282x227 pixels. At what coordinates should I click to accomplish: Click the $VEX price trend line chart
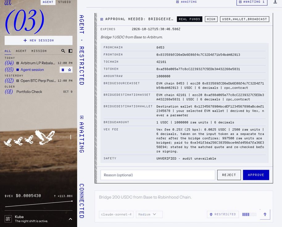[x=39, y=204]
